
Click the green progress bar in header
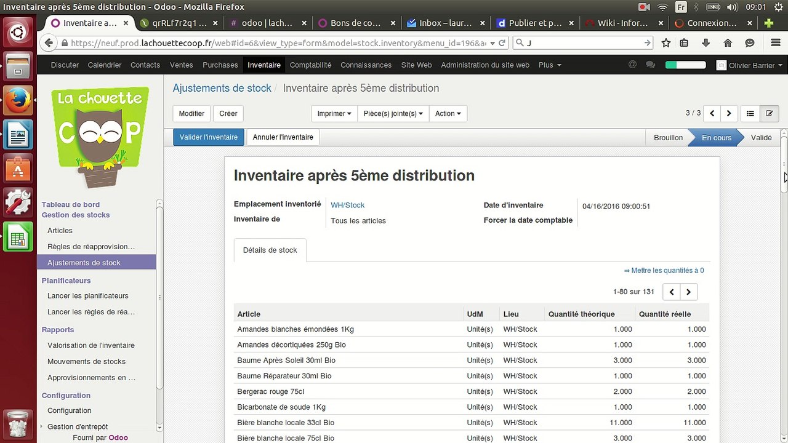[685, 65]
